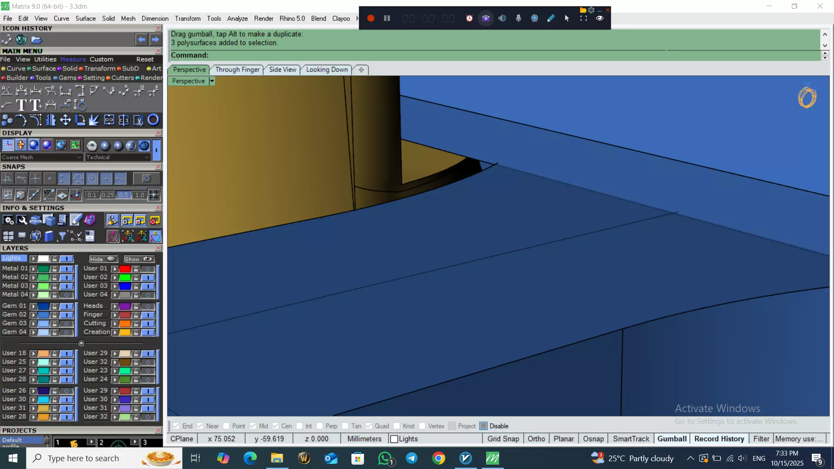Expand the Perspective viewport menu arrow
Image resolution: width=834 pixels, height=469 pixels.
tap(212, 81)
